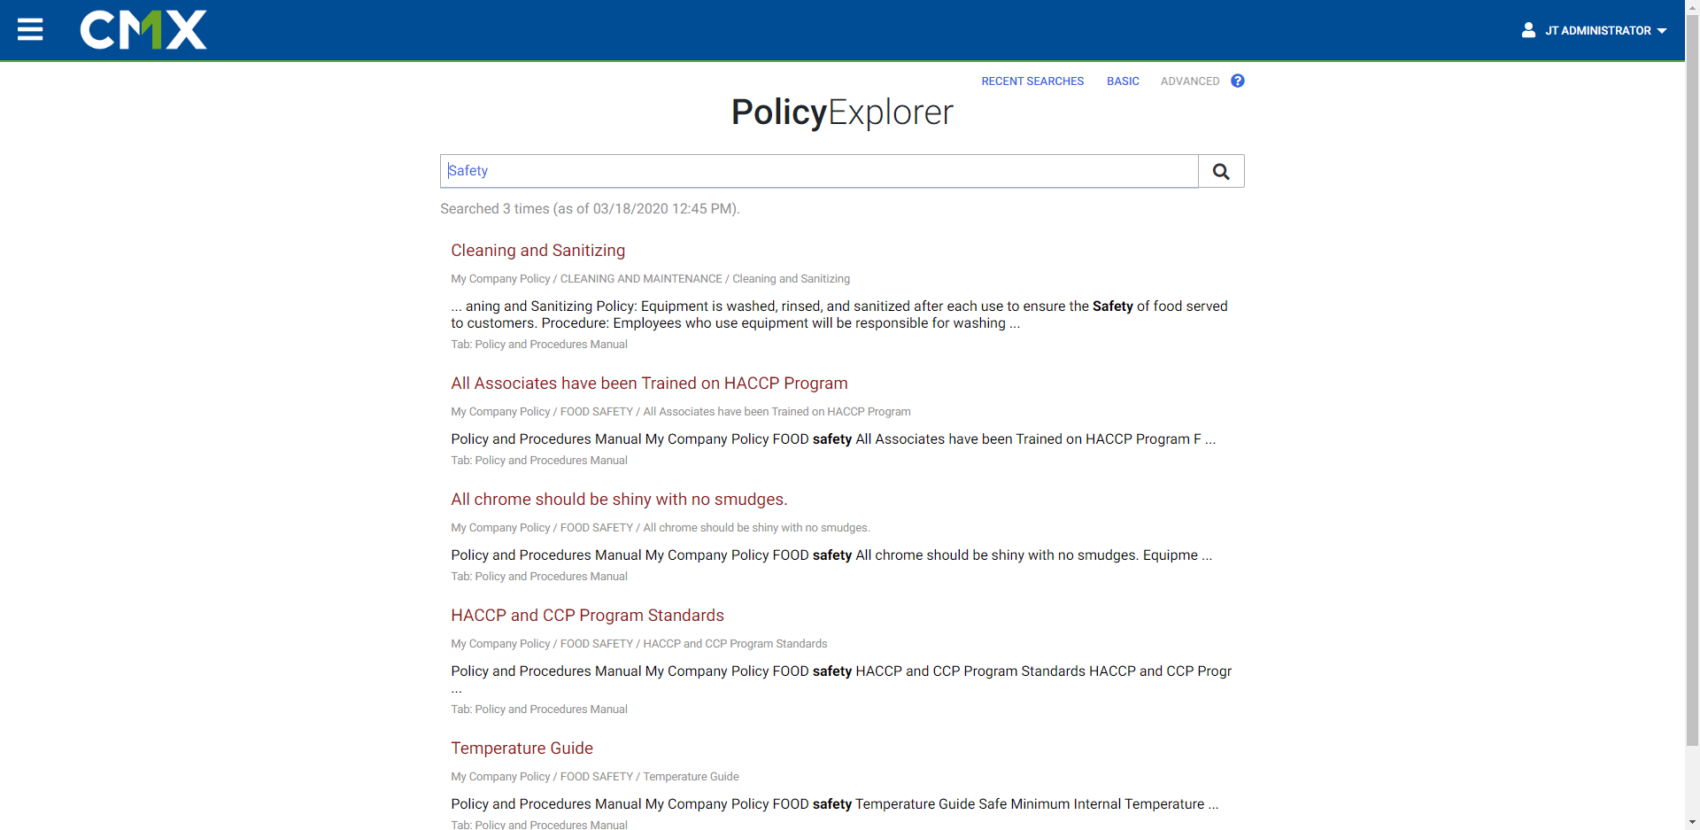Open All Associates Trained on HACCP result
Viewport: 1700px width, 830px height.
[x=649, y=384]
